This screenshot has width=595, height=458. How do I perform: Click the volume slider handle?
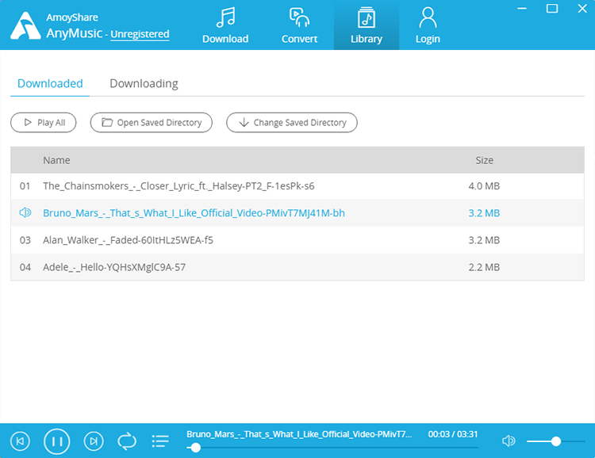click(556, 441)
